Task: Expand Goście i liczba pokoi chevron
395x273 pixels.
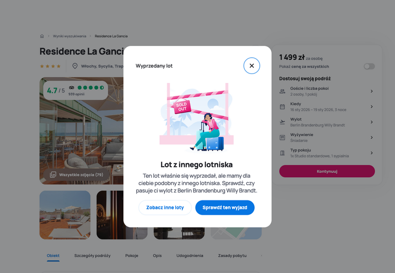Action: tap(372, 91)
